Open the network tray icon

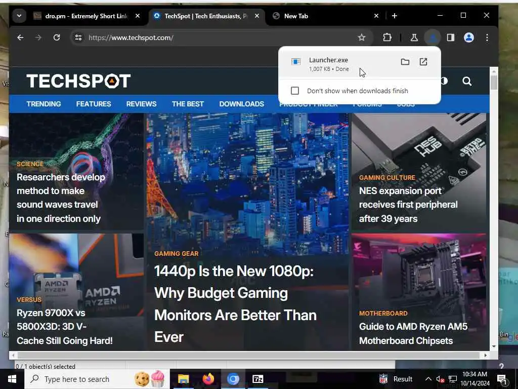(x=453, y=379)
